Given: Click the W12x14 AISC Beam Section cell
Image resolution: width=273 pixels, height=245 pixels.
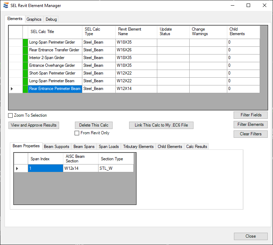Looking at the screenshot, I should point(80,169).
